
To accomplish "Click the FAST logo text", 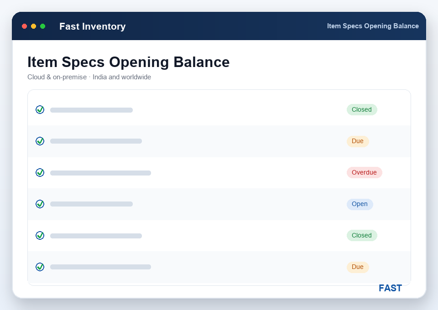I will [390, 288].
